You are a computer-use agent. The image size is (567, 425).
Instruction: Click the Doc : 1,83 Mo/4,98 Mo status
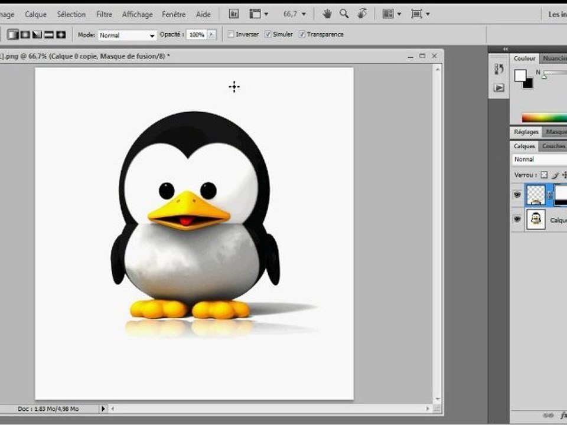coord(48,408)
